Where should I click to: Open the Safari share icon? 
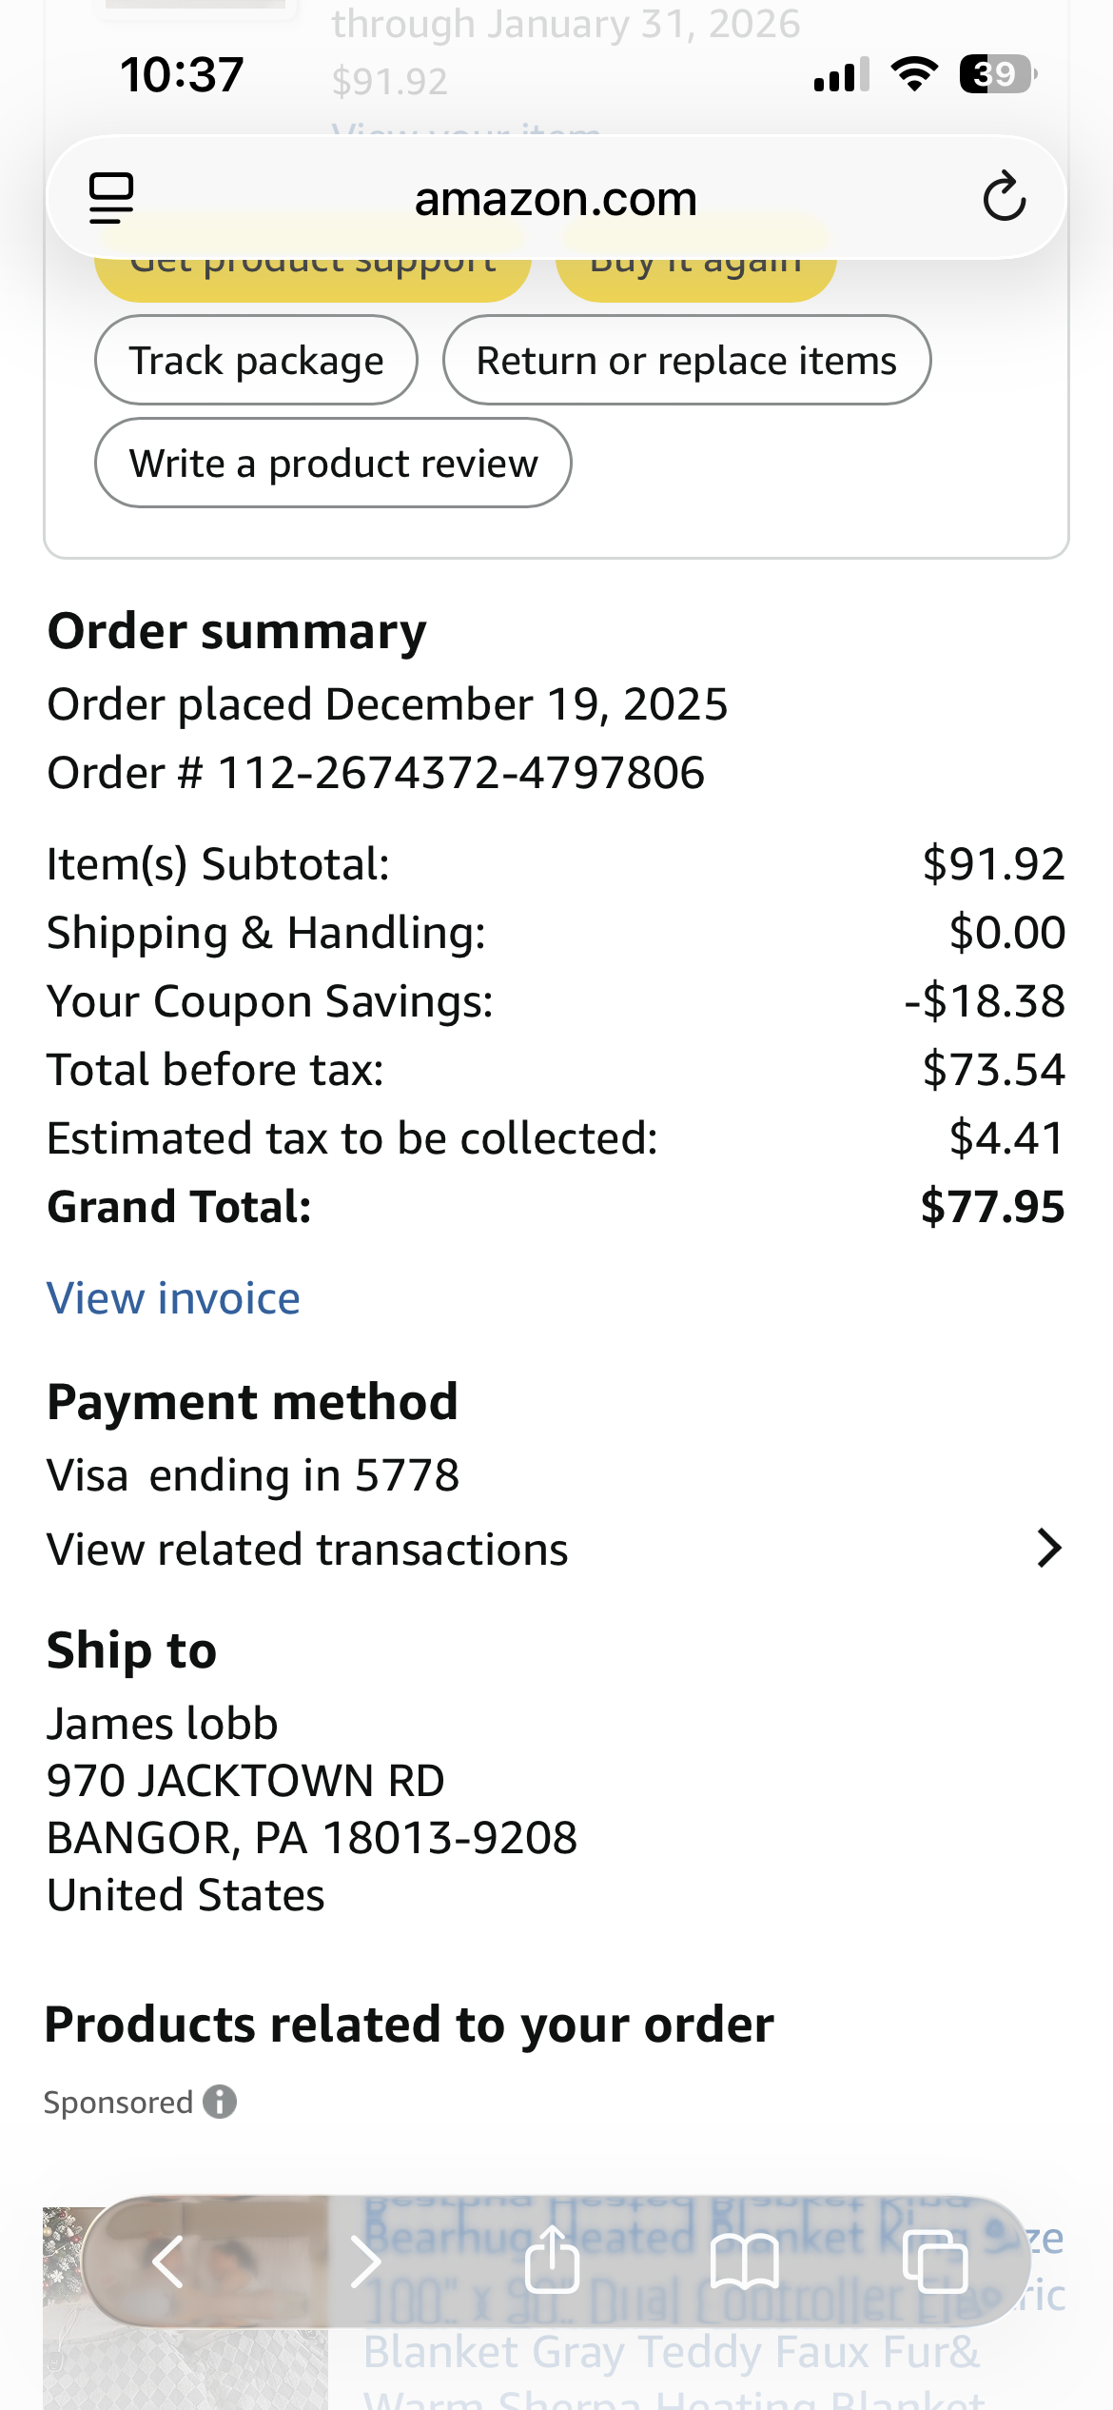552,2260
